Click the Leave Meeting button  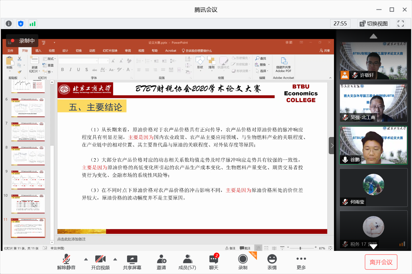click(x=381, y=262)
